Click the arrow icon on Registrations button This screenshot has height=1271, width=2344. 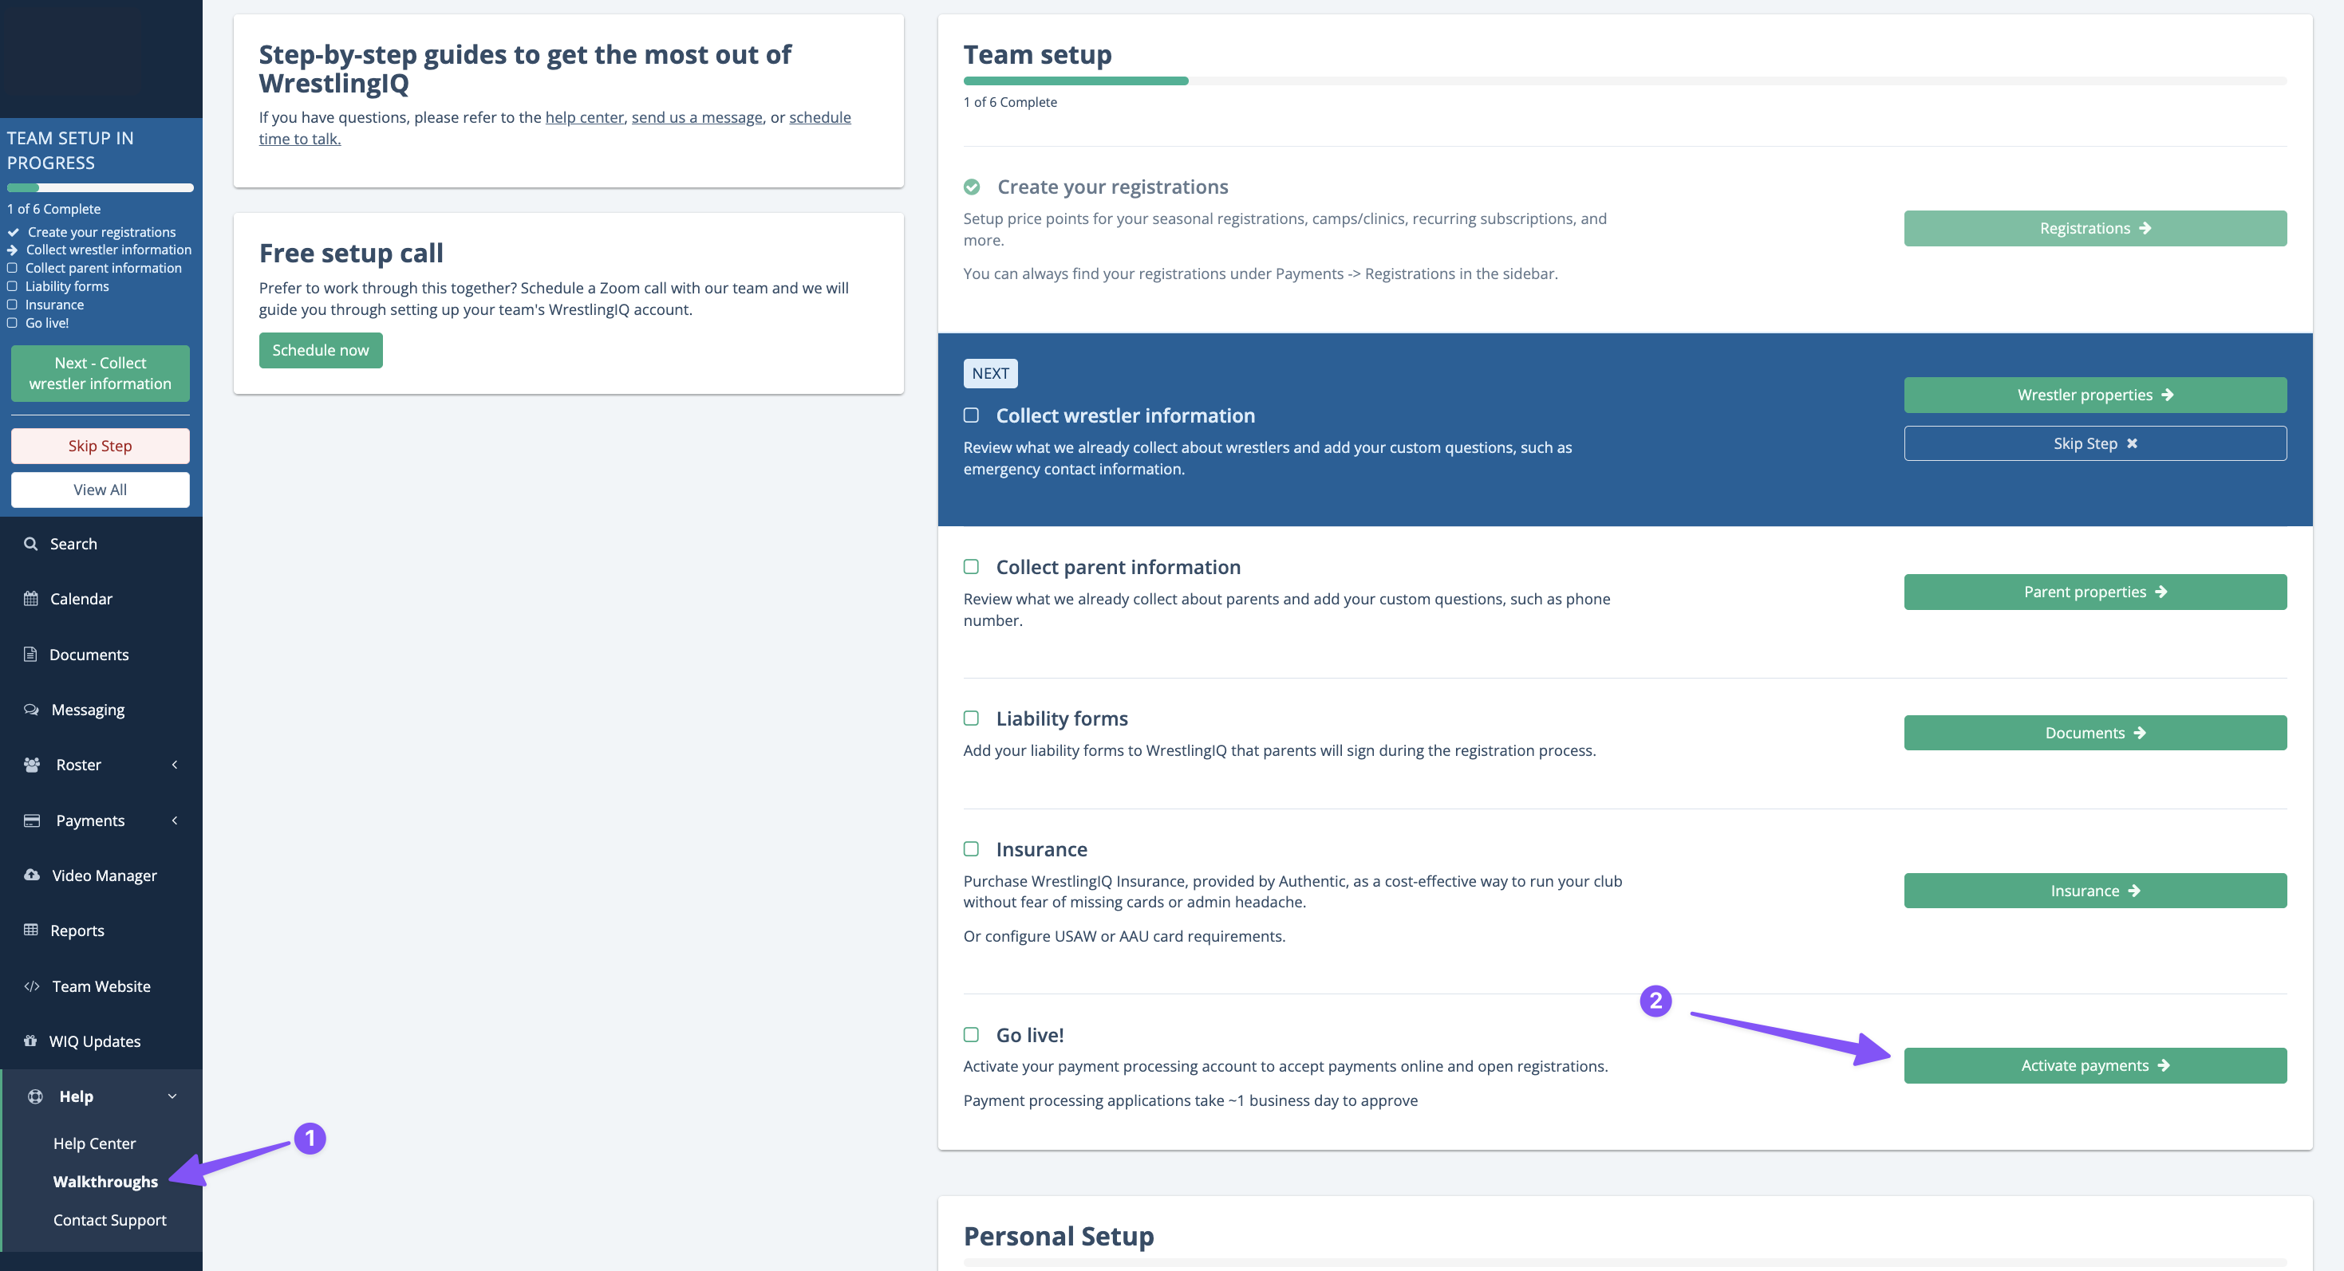(2145, 228)
